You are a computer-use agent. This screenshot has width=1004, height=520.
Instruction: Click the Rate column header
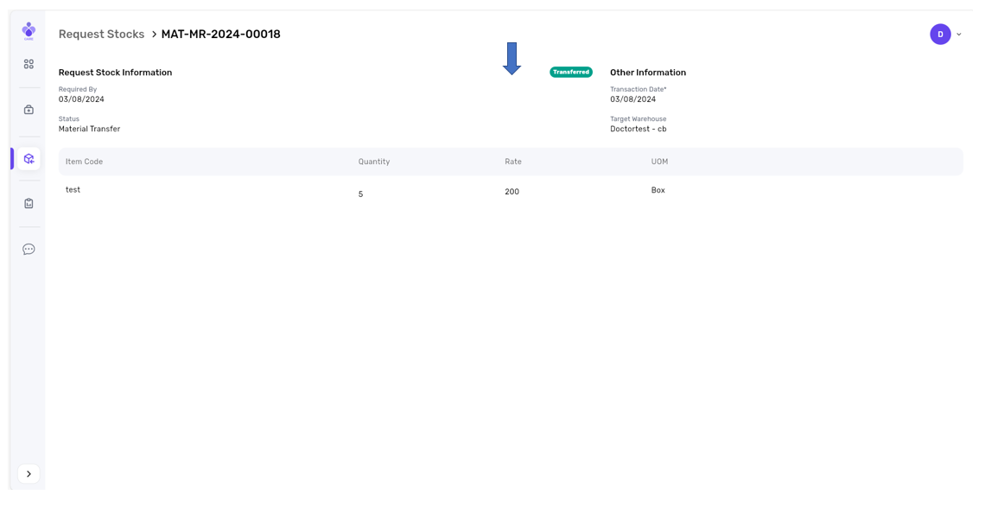click(512, 162)
